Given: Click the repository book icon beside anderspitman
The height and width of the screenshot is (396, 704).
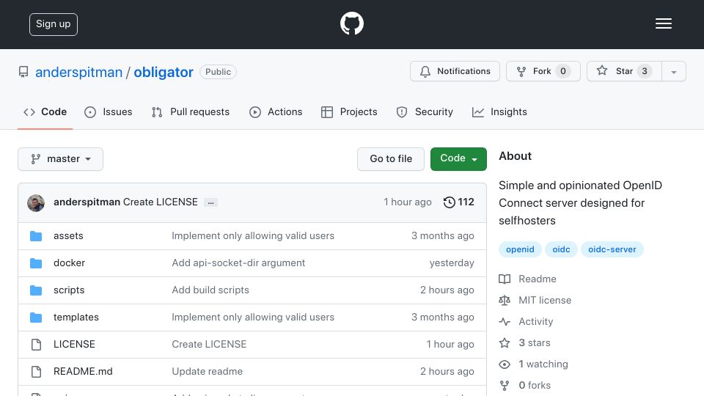Looking at the screenshot, I should pyautogui.click(x=23, y=72).
